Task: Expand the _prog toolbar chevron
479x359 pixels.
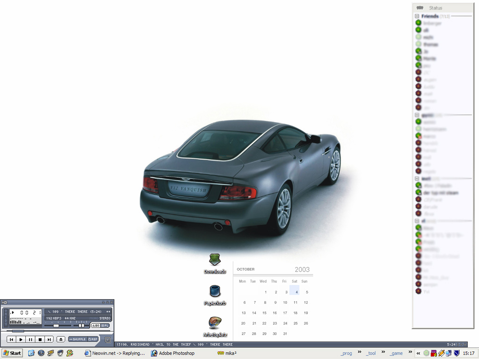Action: [359, 352]
